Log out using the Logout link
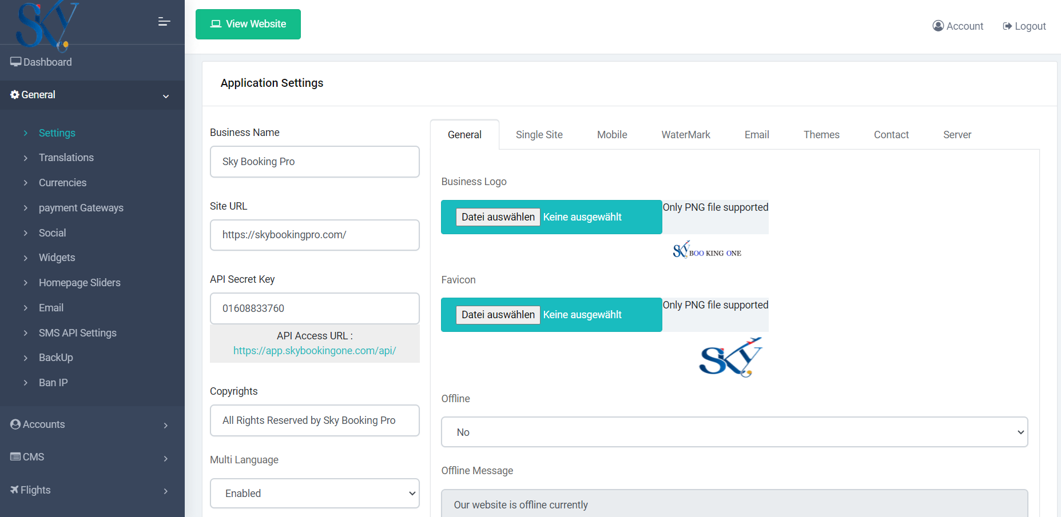The height and width of the screenshot is (517, 1061). [1024, 26]
